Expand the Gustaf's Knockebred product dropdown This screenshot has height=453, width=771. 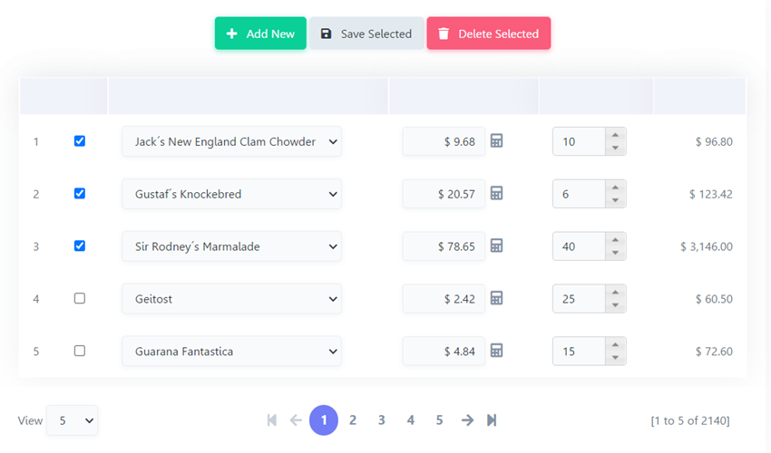coord(231,194)
